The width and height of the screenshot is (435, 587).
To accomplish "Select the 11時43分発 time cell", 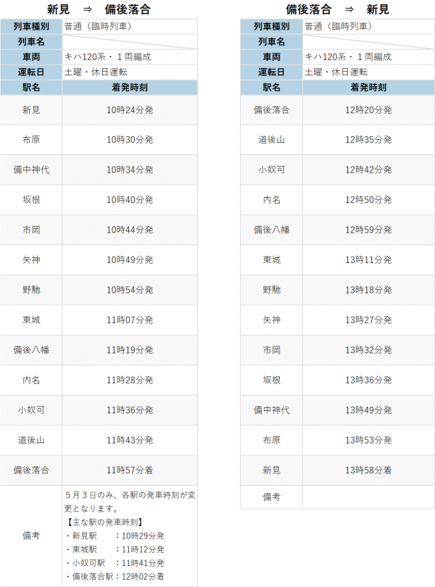I will pos(130,441).
